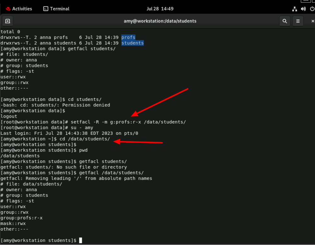Click the window title amy@workstation:/data/students

click(160, 21)
